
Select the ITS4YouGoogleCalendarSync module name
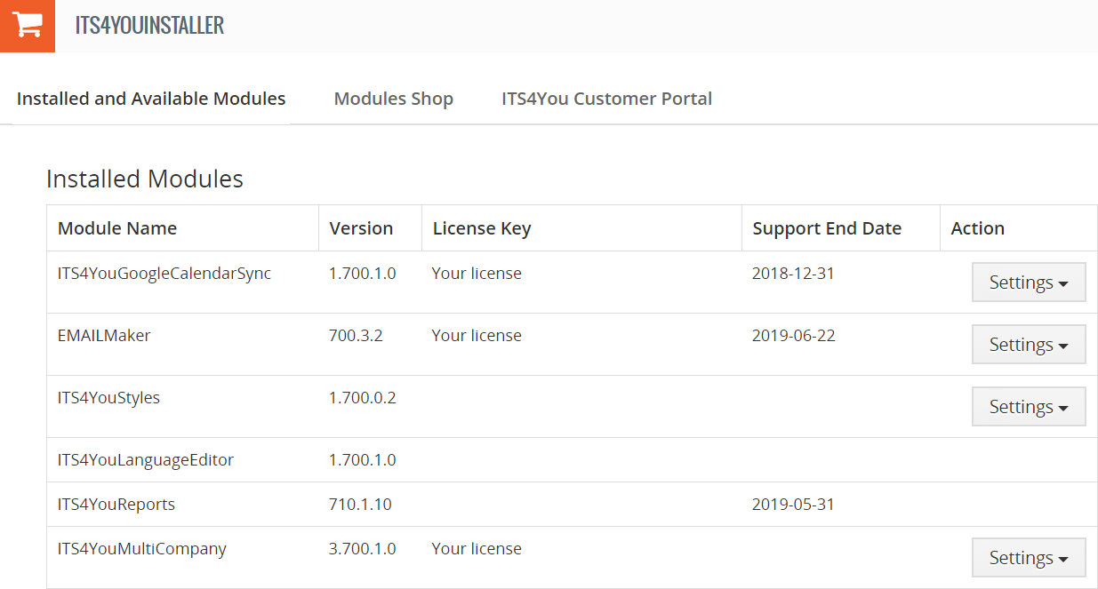pyautogui.click(x=164, y=274)
